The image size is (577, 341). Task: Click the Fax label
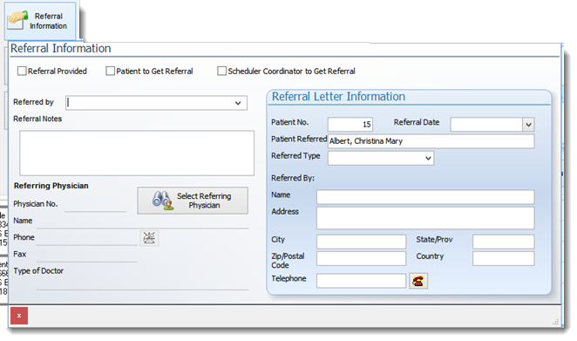pyautogui.click(x=19, y=254)
